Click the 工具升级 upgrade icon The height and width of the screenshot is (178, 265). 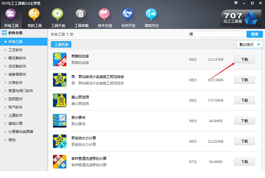(57, 17)
